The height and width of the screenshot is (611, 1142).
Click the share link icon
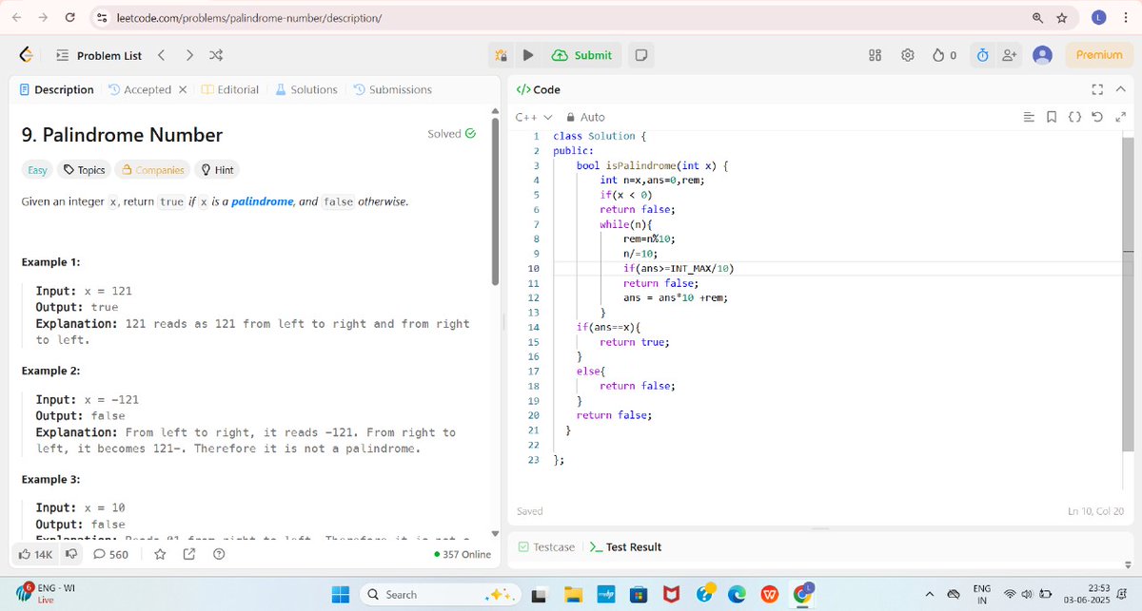coord(189,554)
